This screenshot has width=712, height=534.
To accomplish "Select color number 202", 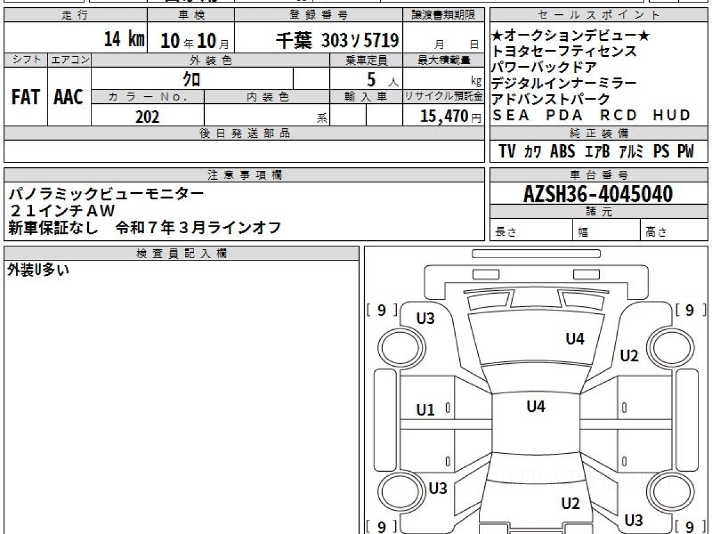I will pos(147,117).
